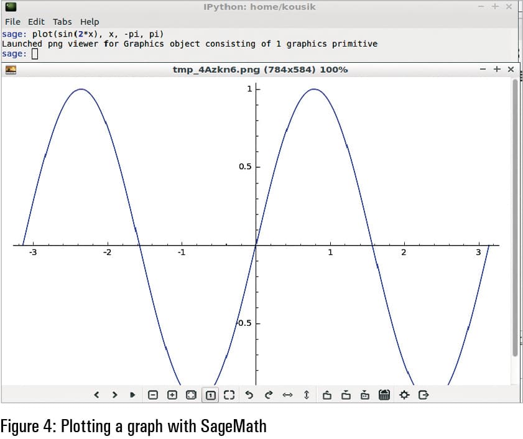Image resolution: width=523 pixels, height=439 pixels.
Task: Go to the next image
Action: point(114,395)
